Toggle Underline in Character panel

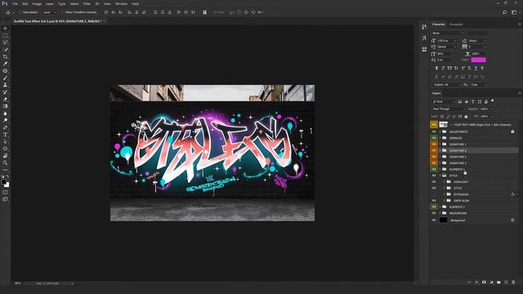(x=476, y=68)
